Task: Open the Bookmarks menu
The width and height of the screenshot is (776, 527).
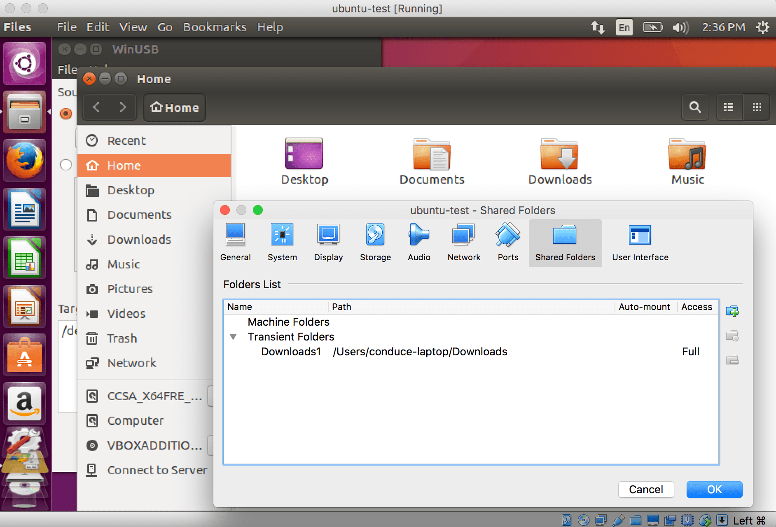Action: tap(215, 27)
